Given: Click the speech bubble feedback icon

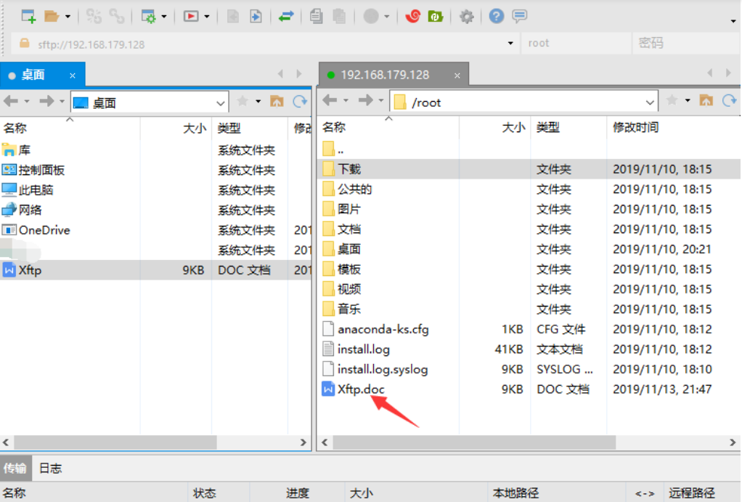Looking at the screenshot, I should 519,17.
